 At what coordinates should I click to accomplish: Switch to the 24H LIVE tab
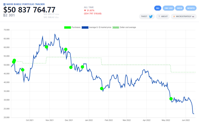click(169, 8)
